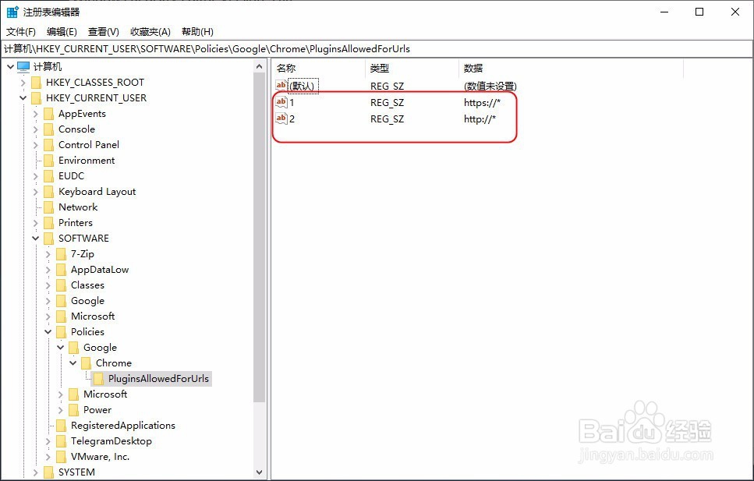This screenshot has height=481, width=754.
Task: Click the Policies folder icon
Action: click(x=61, y=332)
